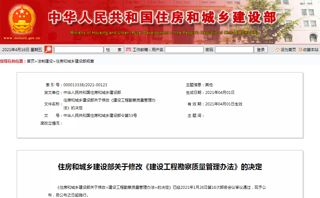Click the 设为首页 link

(288, 50)
